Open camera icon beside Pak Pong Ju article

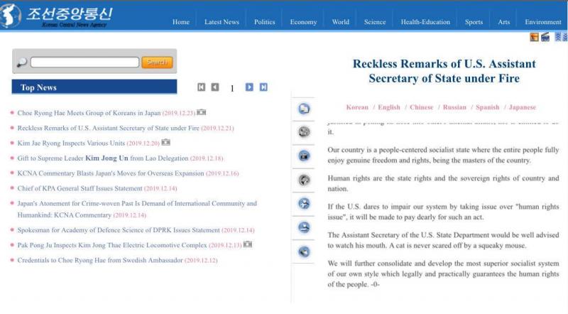point(248,244)
